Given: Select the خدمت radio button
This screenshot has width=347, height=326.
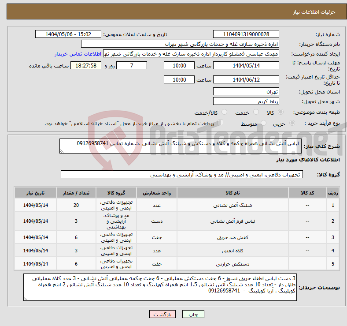Looking at the screenshot, I should (256, 112).
